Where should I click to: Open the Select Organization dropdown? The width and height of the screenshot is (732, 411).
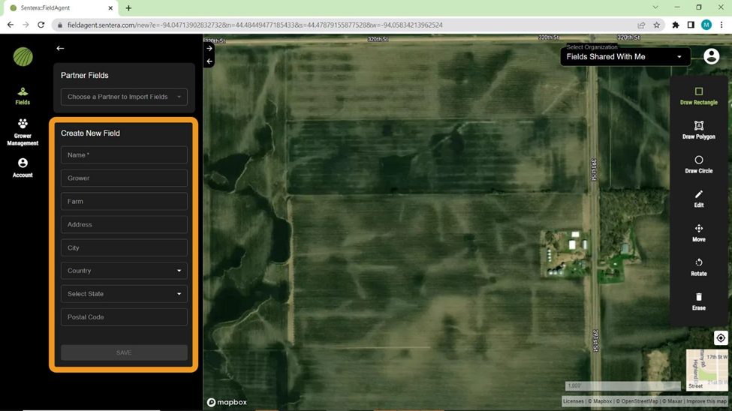pos(625,57)
